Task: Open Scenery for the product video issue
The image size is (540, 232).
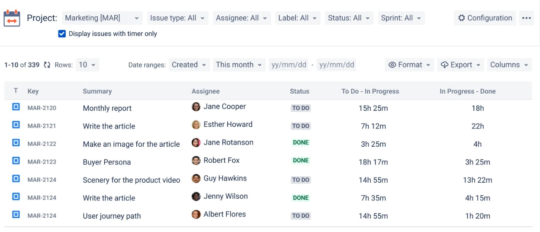Action: coord(132,180)
